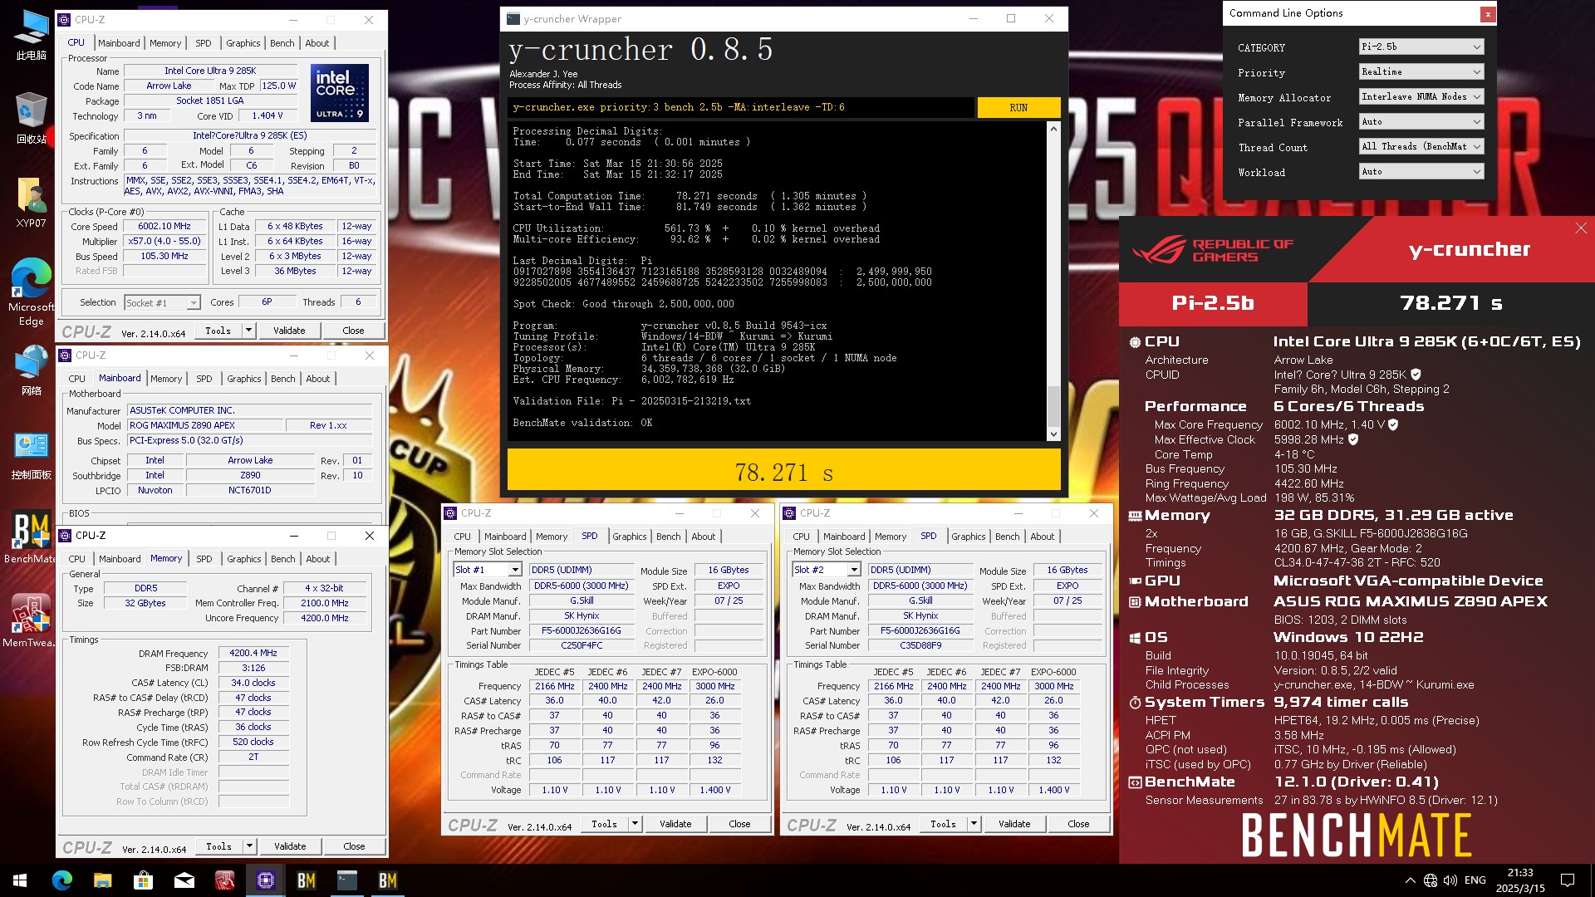Open the XYP07 user folder icon

pos(31,202)
